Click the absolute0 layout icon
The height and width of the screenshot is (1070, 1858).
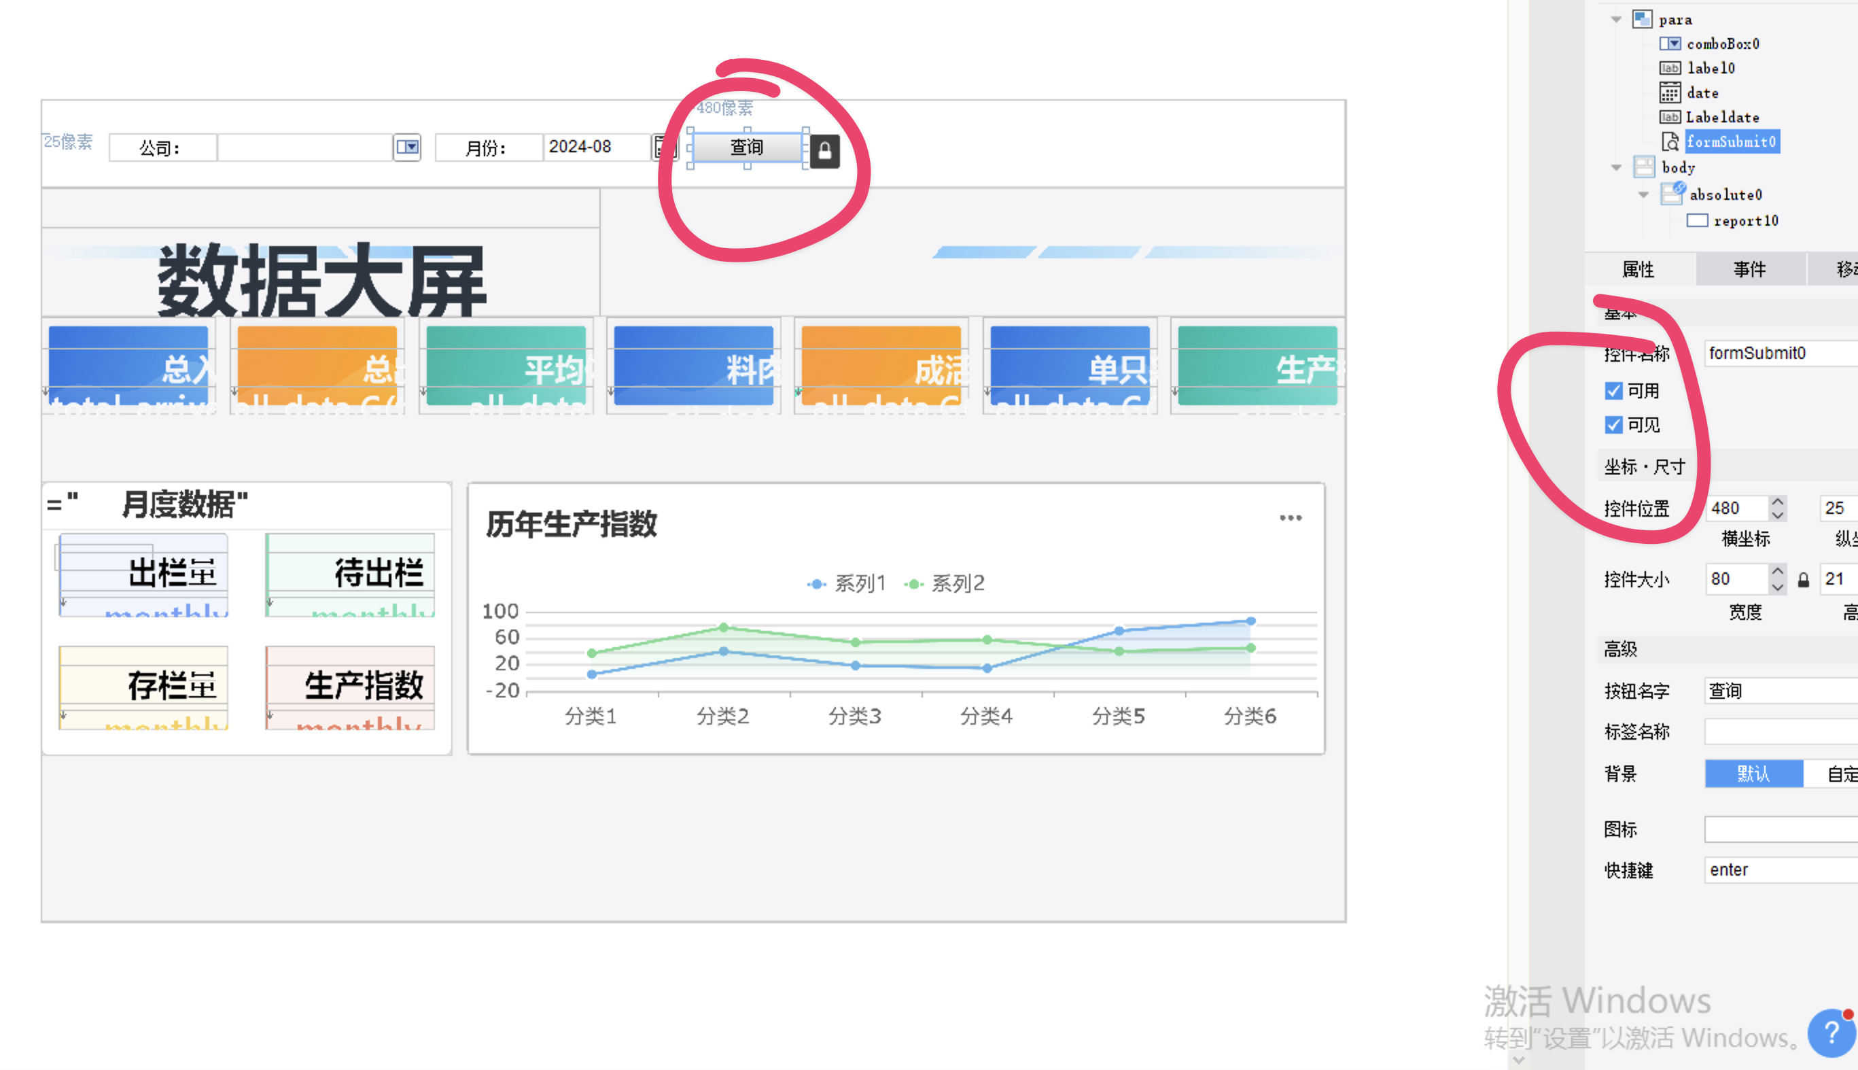click(x=1673, y=194)
